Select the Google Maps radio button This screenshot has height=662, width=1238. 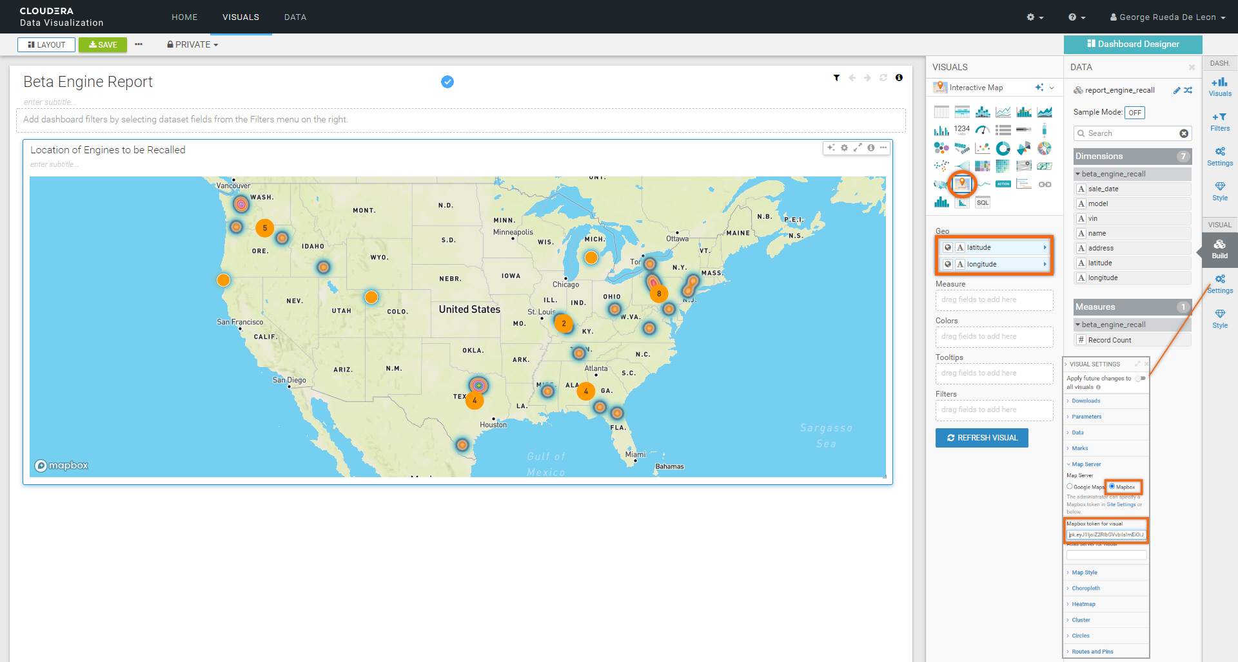tap(1070, 487)
